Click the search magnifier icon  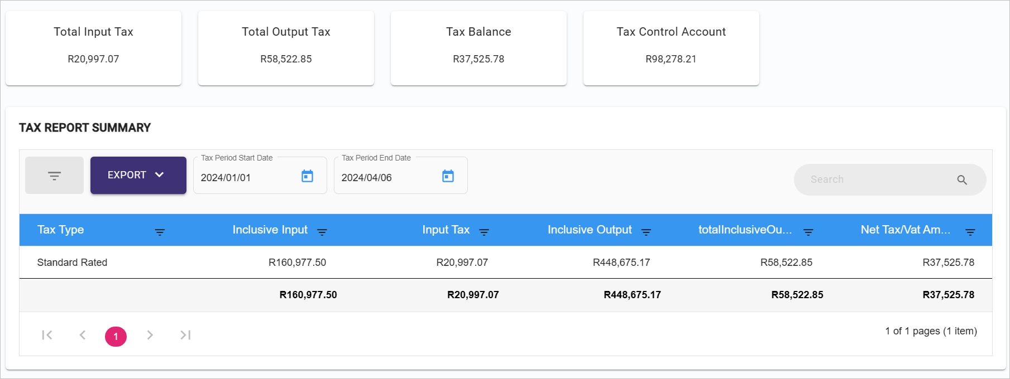(x=961, y=180)
